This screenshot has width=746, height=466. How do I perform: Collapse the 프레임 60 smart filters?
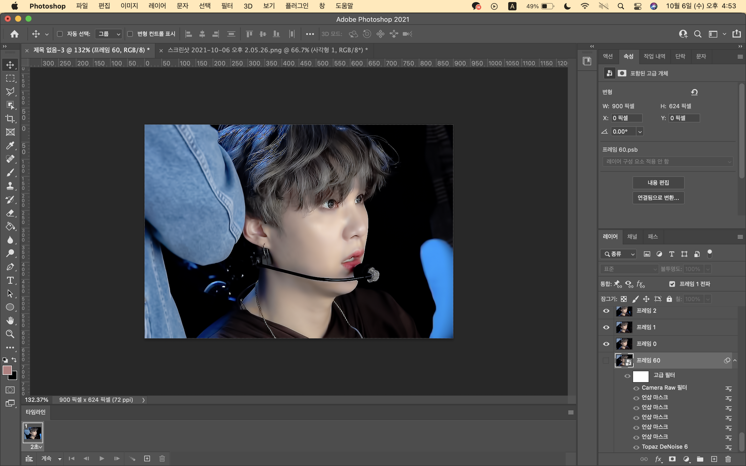click(735, 360)
